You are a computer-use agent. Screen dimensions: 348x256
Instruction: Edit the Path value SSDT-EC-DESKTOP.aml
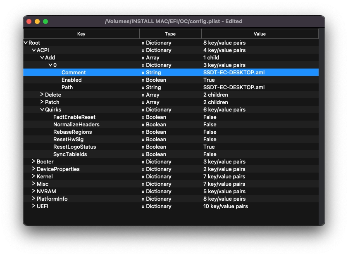tap(234, 88)
